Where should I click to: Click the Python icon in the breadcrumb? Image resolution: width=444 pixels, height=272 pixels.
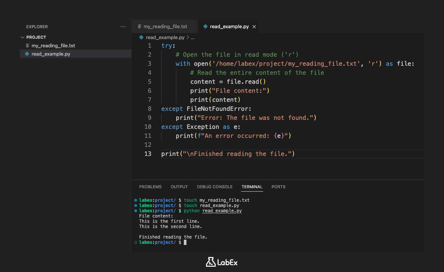pos(141,37)
